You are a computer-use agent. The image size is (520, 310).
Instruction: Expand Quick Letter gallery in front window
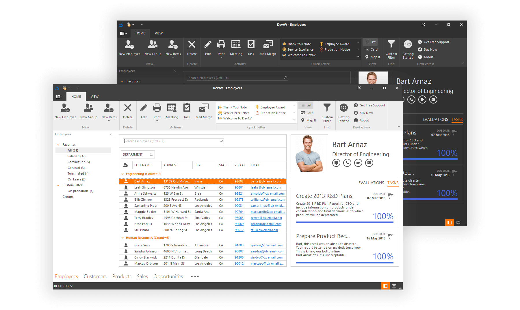click(x=294, y=120)
